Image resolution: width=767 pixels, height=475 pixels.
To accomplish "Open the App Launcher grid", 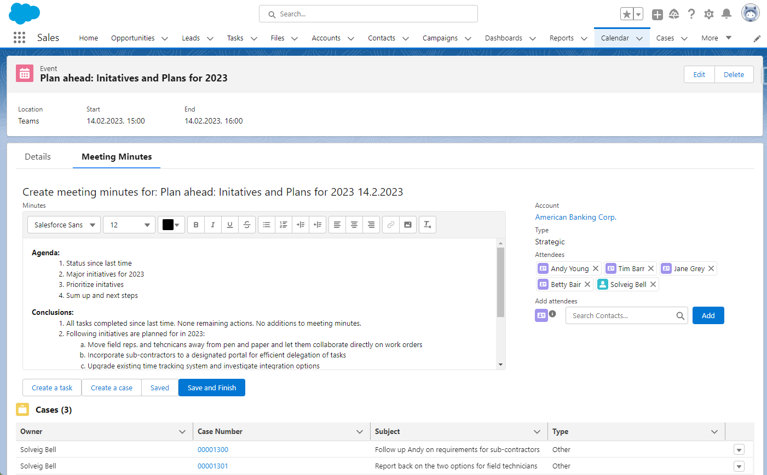I will (19, 37).
